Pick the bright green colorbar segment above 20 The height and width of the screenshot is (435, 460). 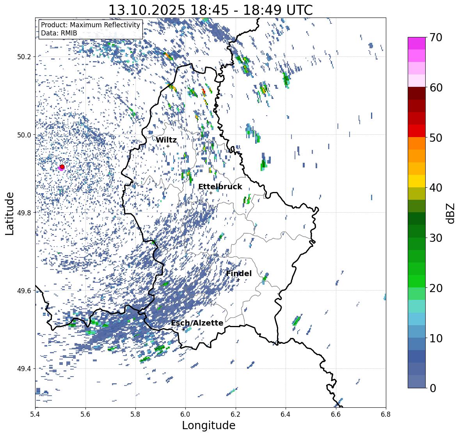[417, 281]
